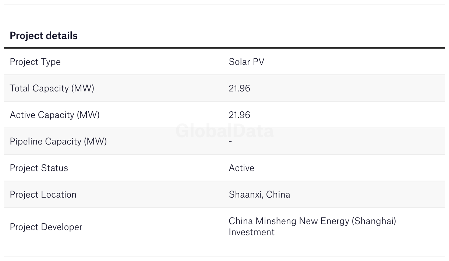Image resolution: width=449 pixels, height=261 pixels.
Task: Click the Pipeline Capacity (MW) label
Action: 58,142
